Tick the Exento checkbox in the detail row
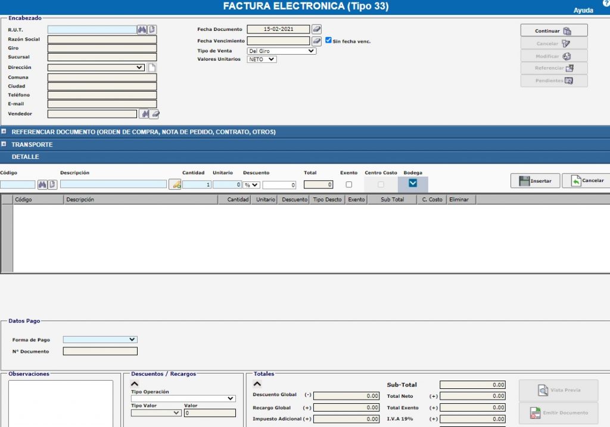610x427 pixels. [349, 185]
